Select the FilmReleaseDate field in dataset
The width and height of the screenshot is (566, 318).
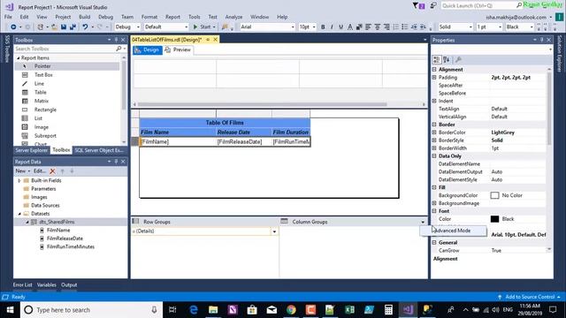click(x=65, y=238)
